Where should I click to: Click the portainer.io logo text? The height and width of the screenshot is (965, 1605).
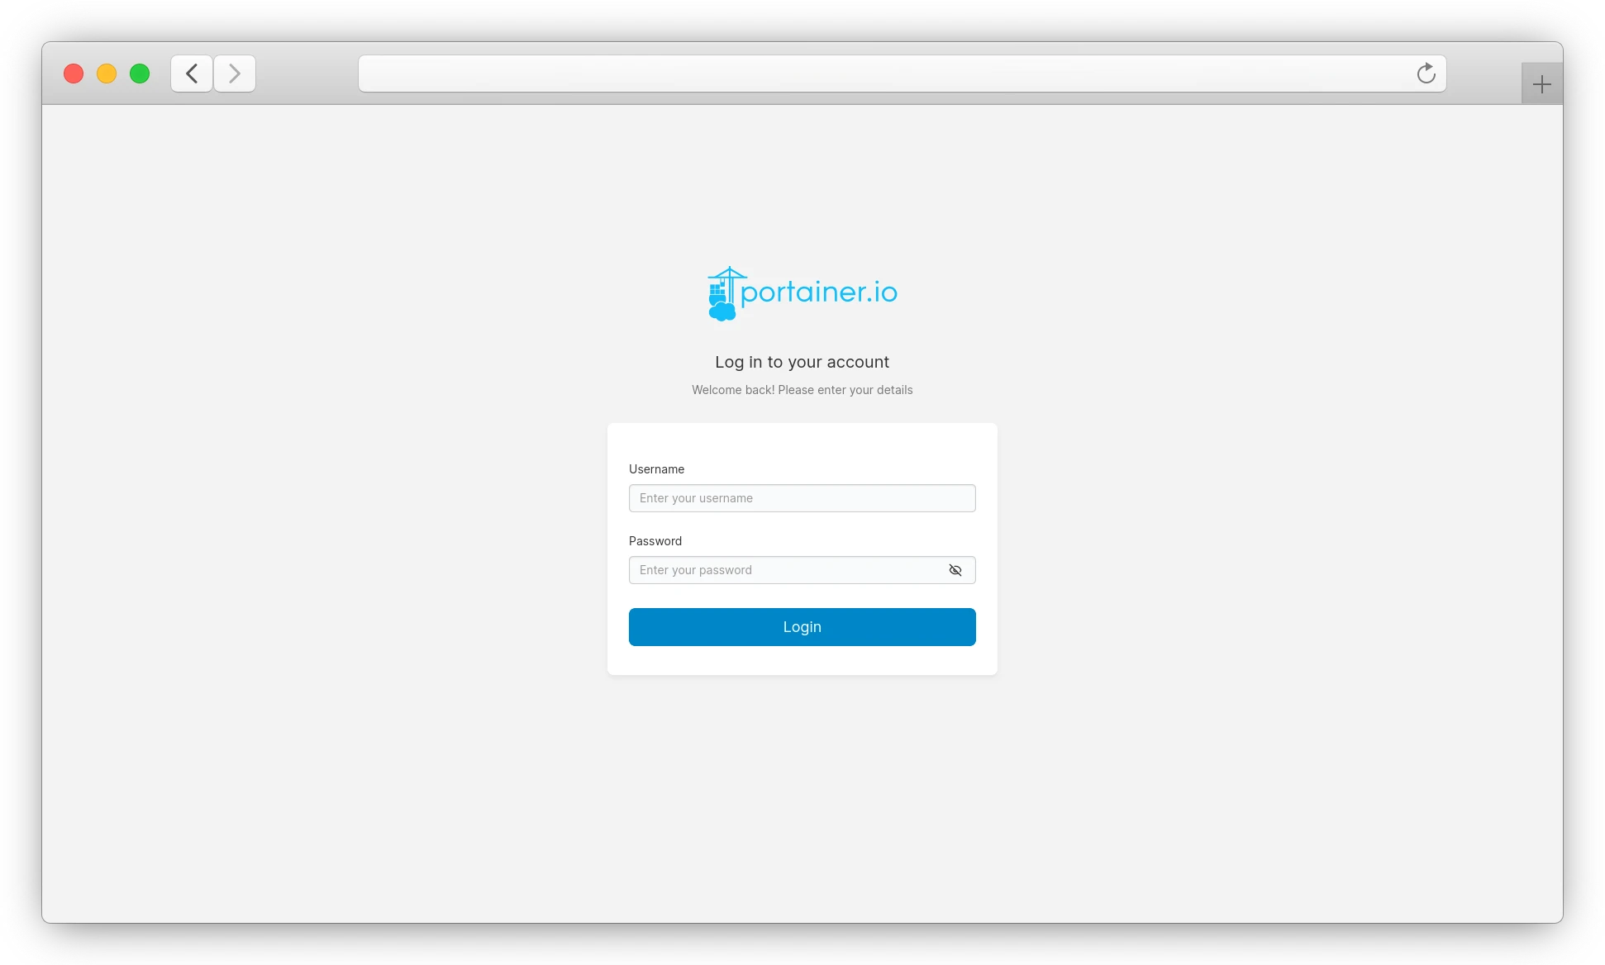click(x=818, y=292)
